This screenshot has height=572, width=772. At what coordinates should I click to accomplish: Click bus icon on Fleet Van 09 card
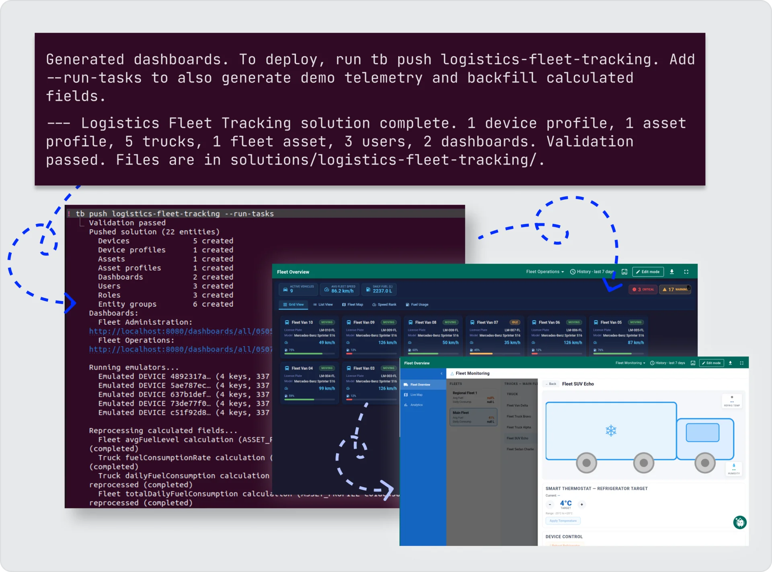click(349, 322)
